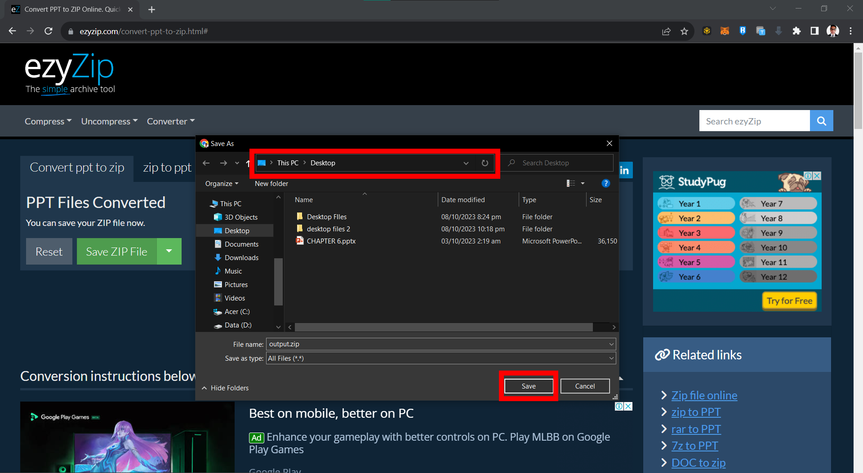
Task: Click the search magnifier icon next to Search ezyZip
Action: coord(821,120)
